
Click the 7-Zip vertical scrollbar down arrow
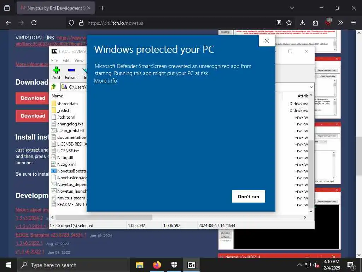pyautogui.click(x=311, y=211)
